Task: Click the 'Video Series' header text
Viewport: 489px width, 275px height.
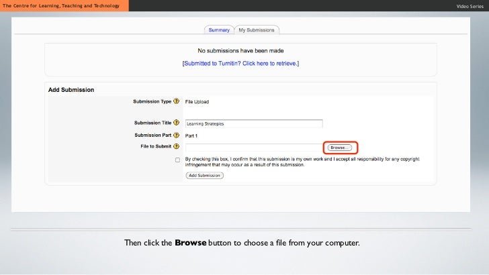Action: [x=470, y=6]
